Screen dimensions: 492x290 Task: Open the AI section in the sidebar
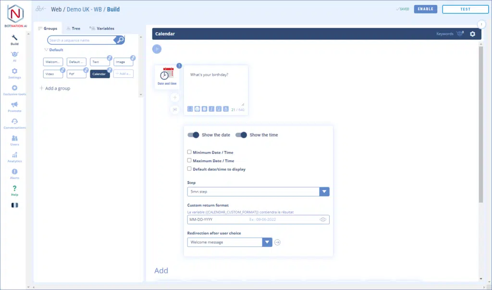click(14, 56)
